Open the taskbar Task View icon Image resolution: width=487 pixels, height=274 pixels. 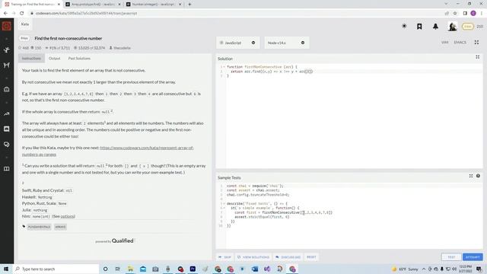point(118,269)
